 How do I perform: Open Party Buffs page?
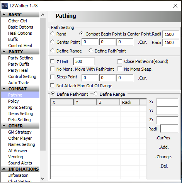pos(19,64)
